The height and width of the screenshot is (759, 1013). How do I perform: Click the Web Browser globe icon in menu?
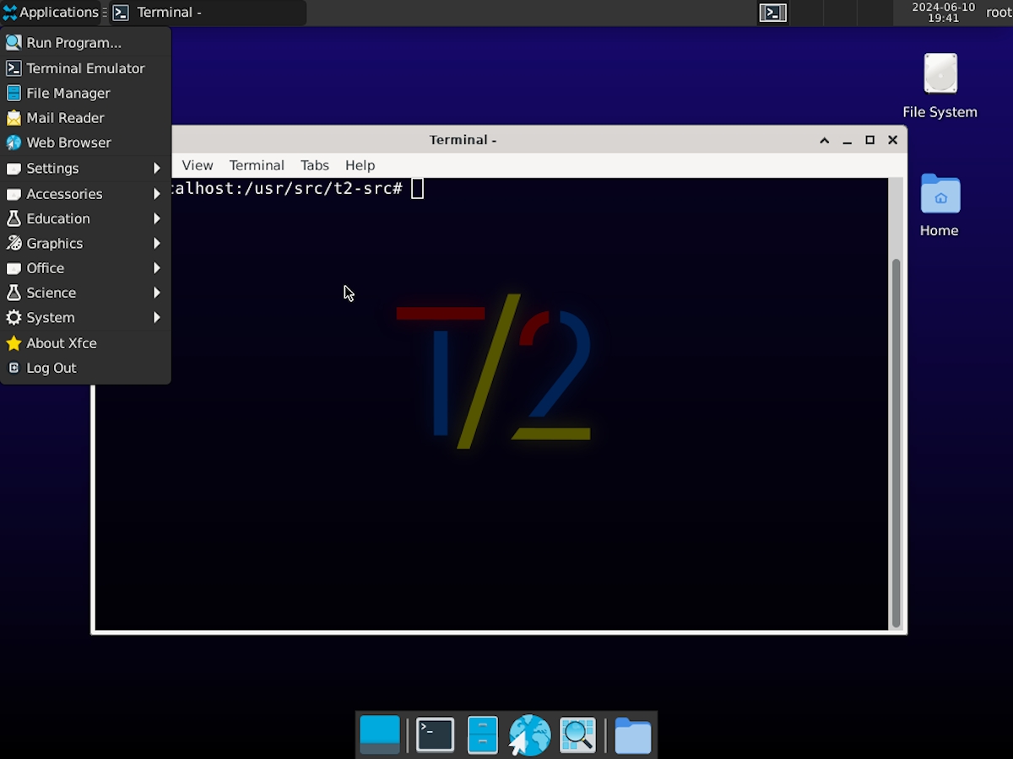[14, 143]
